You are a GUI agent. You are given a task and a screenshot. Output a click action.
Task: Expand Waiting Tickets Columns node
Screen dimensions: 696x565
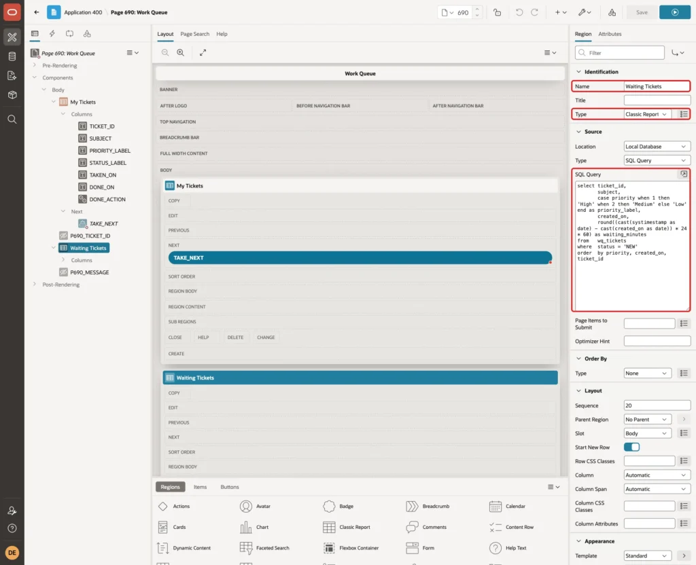63,260
